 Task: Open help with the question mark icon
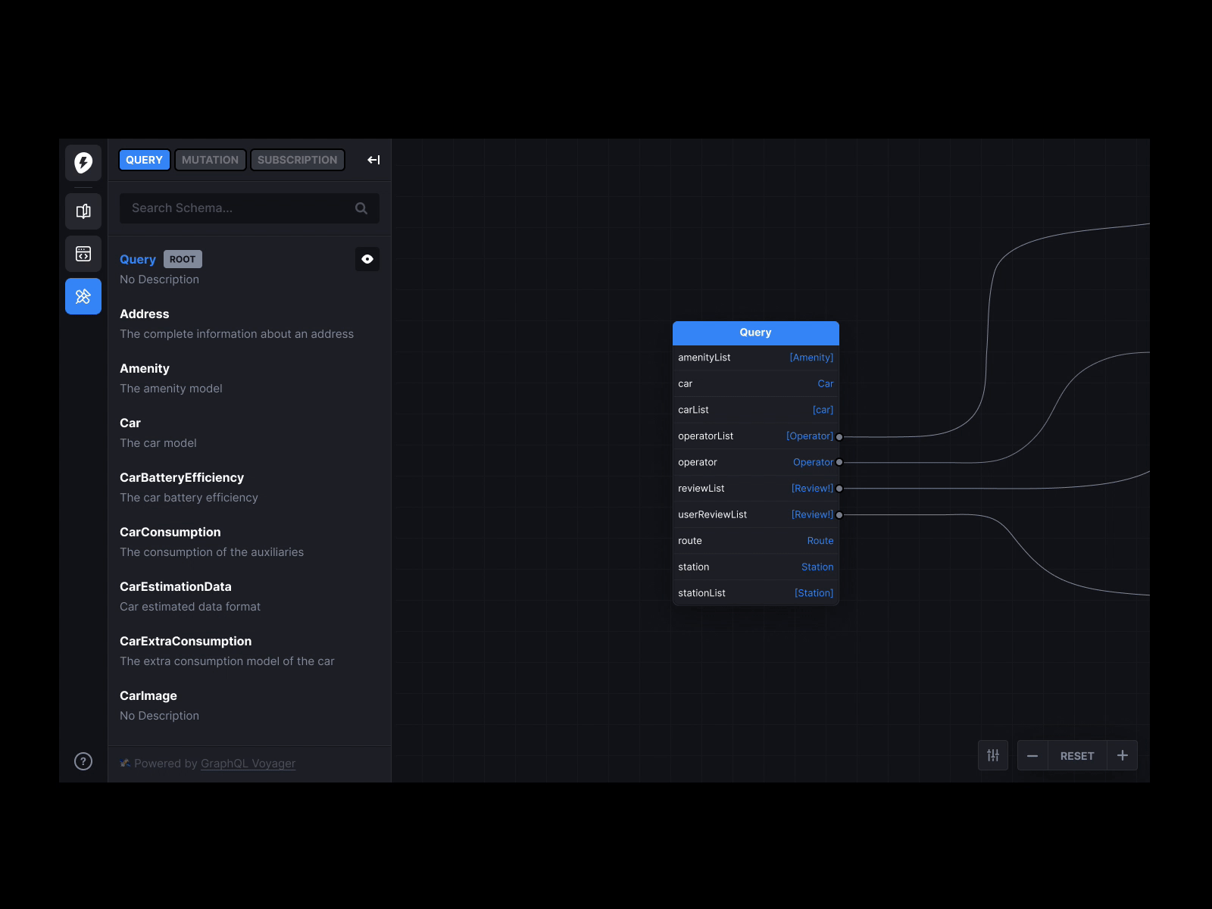(x=83, y=761)
